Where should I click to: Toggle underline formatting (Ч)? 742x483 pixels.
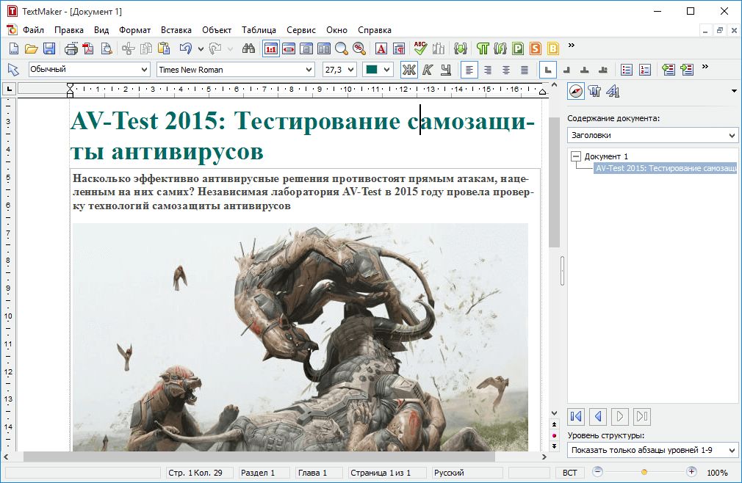(444, 69)
